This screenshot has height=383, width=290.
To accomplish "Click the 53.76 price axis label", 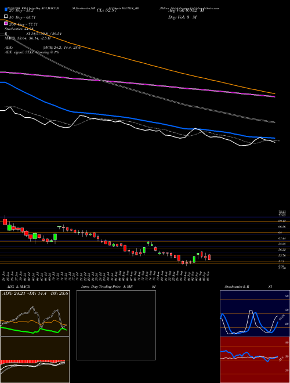I will pyautogui.click(x=282, y=255).
